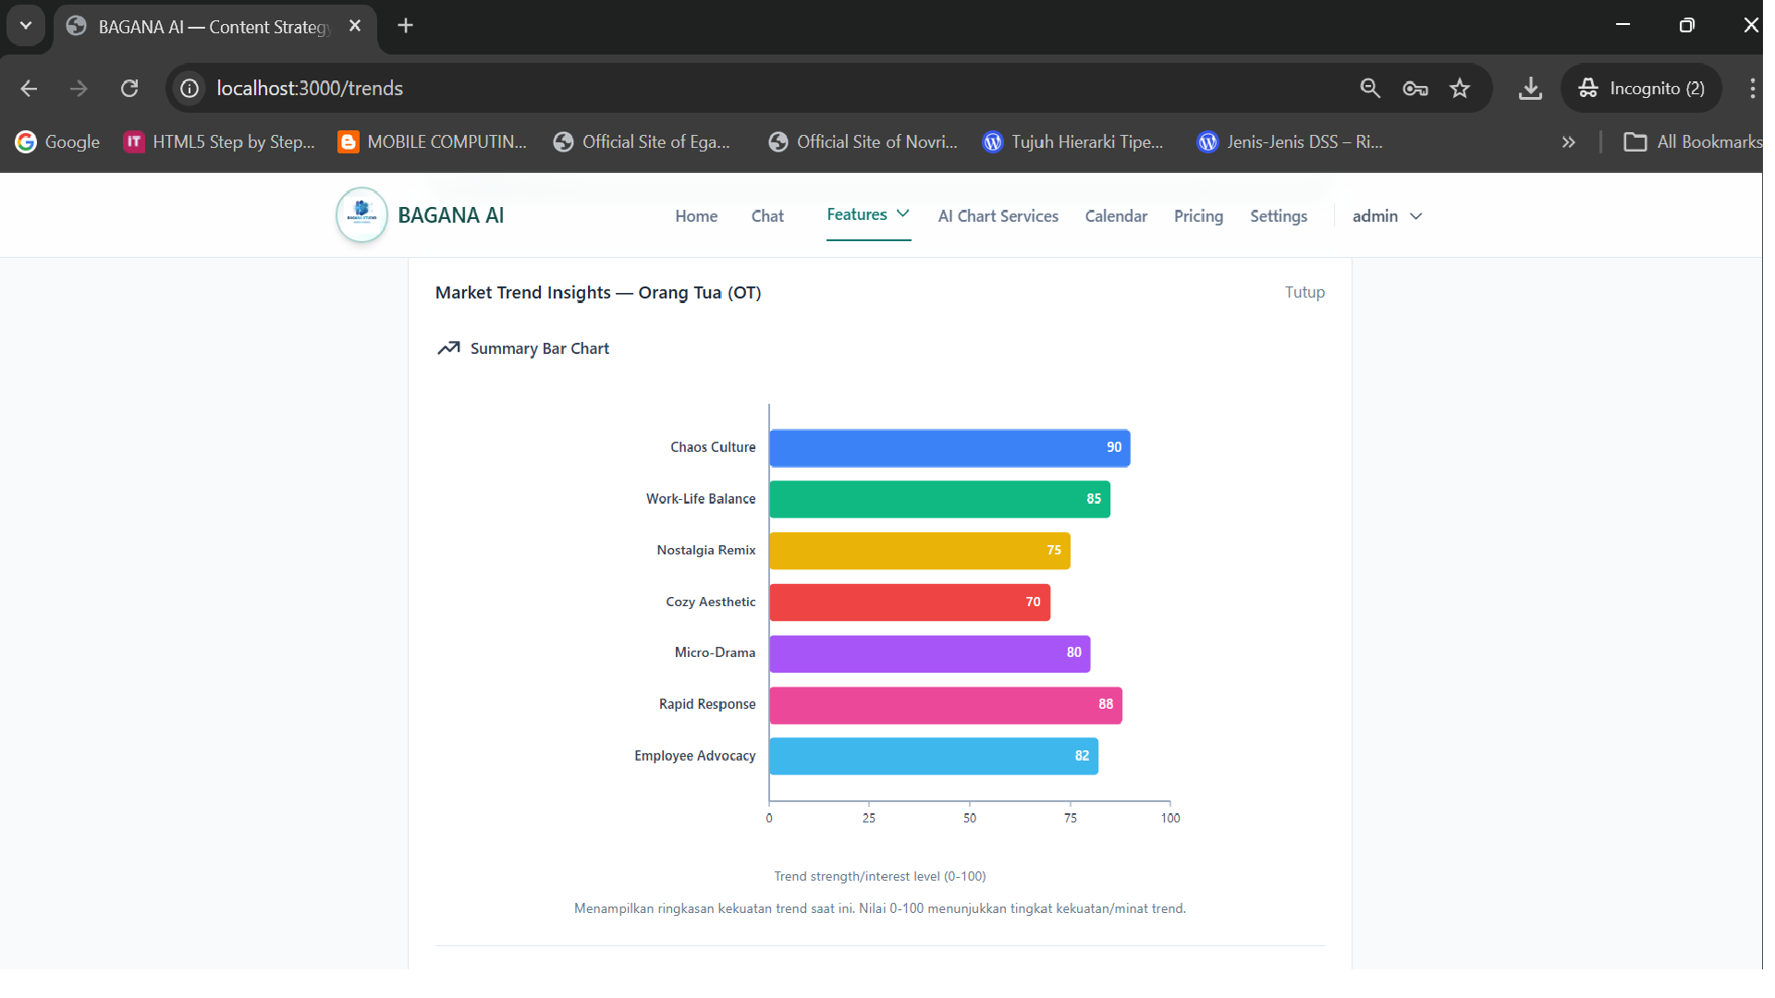Bookmark this page using the star icon
1775x998 pixels.
[1460, 88]
